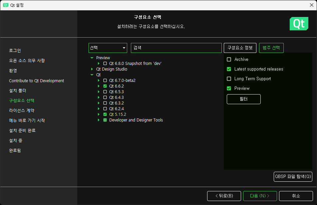The height and width of the screenshot is (205, 317).
Task: Select the 라이선스 계약 step
Action: point(22,110)
